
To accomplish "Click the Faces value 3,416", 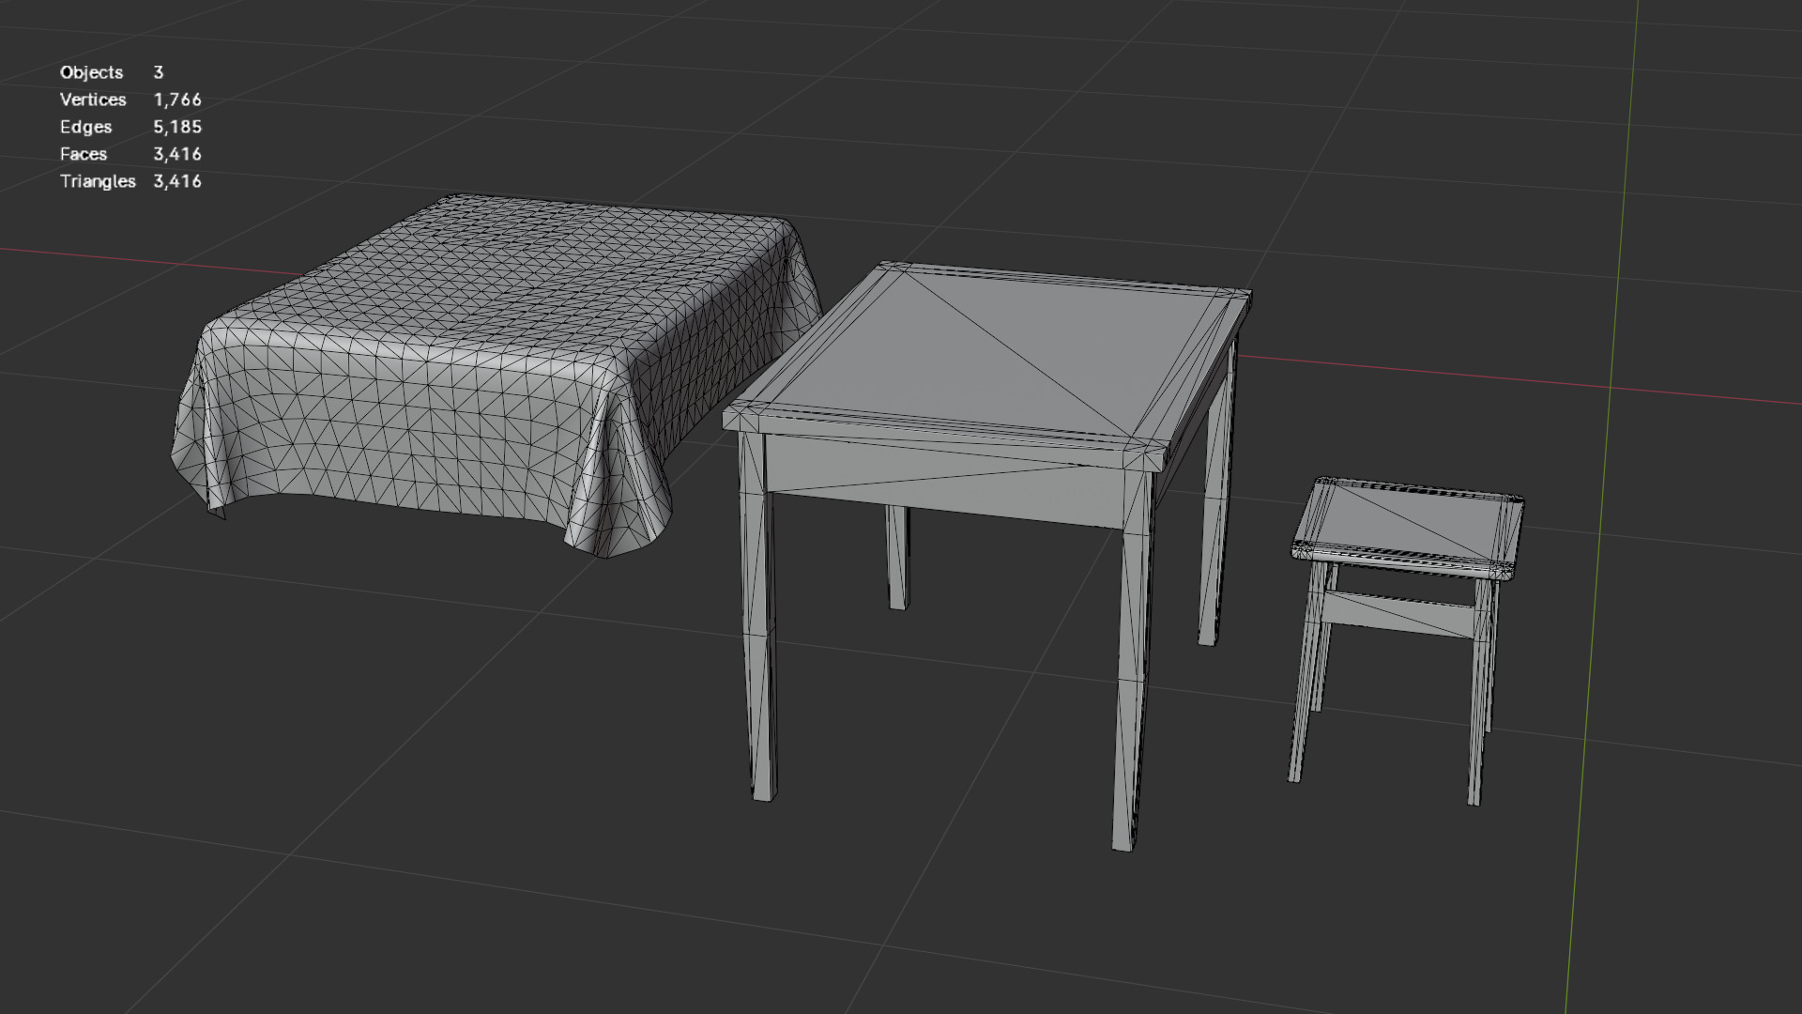I will click(177, 154).
